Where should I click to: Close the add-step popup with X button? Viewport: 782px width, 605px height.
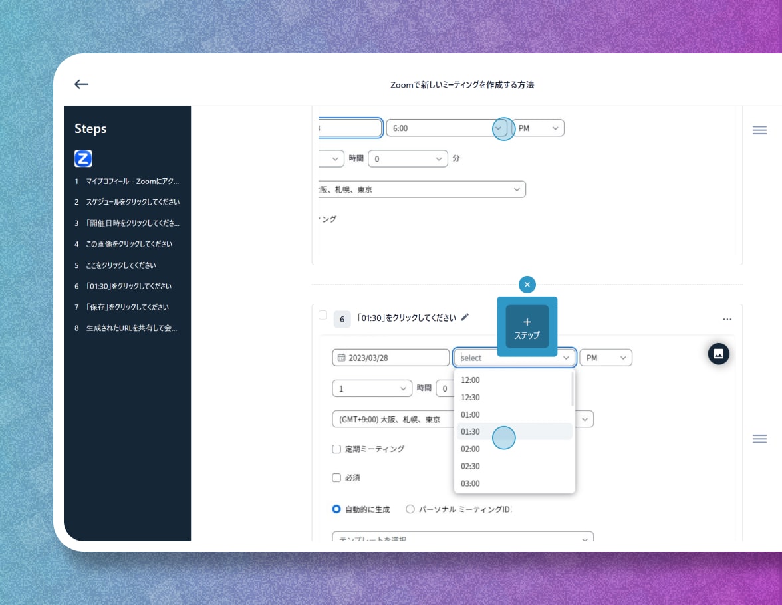(x=527, y=285)
